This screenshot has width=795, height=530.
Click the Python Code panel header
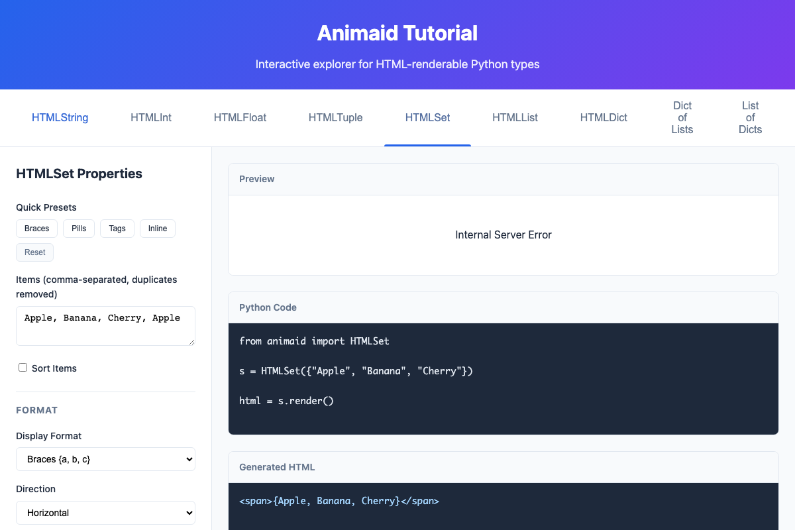268,307
